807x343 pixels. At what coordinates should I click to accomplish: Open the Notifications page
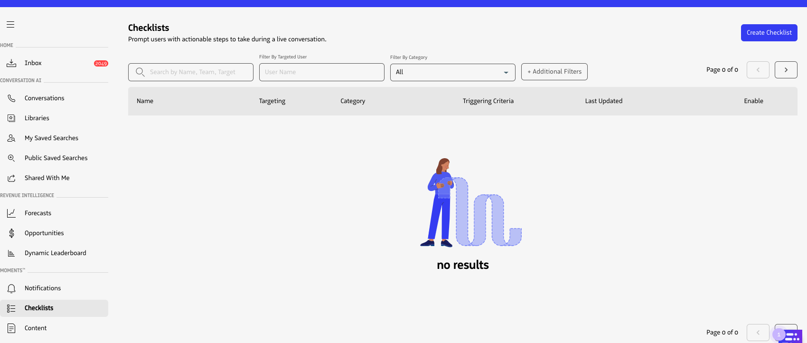pos(43,288)
